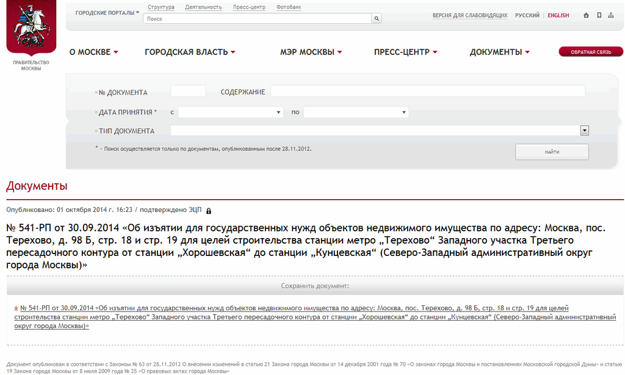625x375 pixels.
Task: Switch to Версия для слабовидящих
Action: (470, 15)
